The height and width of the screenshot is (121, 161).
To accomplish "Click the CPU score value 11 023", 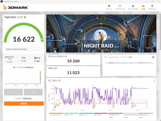I will pos(73,73).
